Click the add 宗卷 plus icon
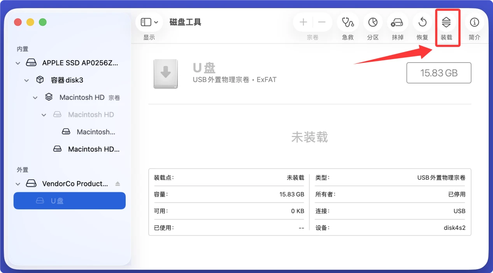Screen dimensions: 493x273 tap(303, 22)
